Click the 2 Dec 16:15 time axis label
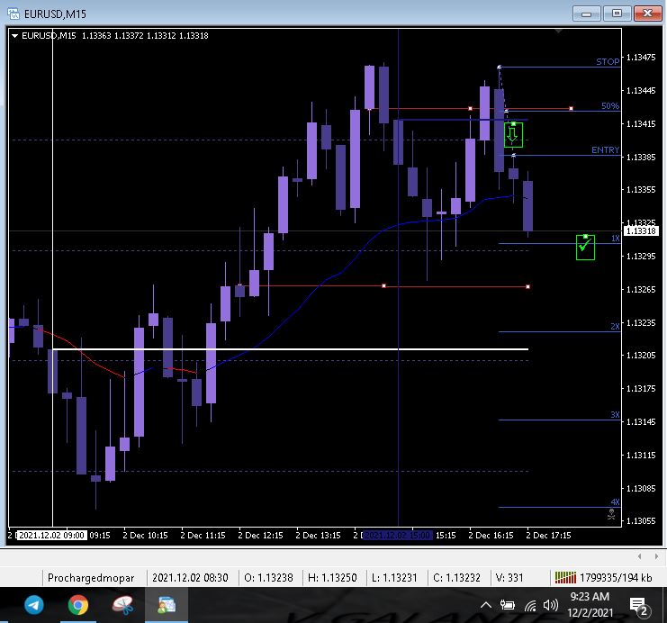The image size is (667, 623). (491, 536)
